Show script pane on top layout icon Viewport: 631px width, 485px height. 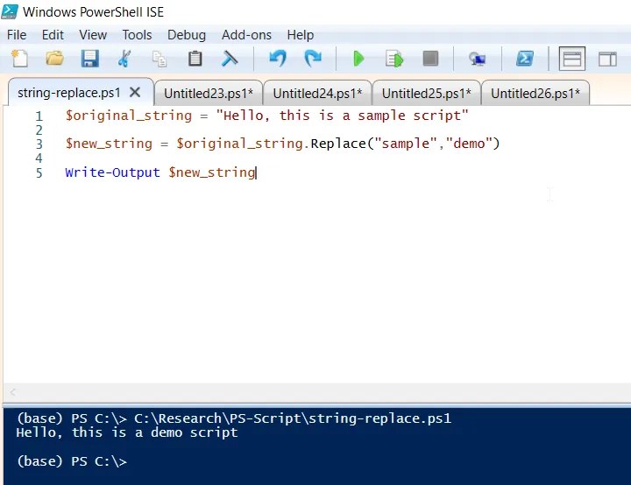pyautogui.click(x=571, y=60)
